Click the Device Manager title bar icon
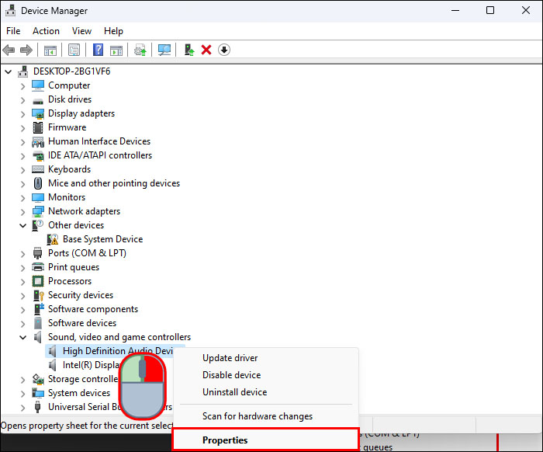The height and width of the screenshot is (452, 543). (10, 10)
